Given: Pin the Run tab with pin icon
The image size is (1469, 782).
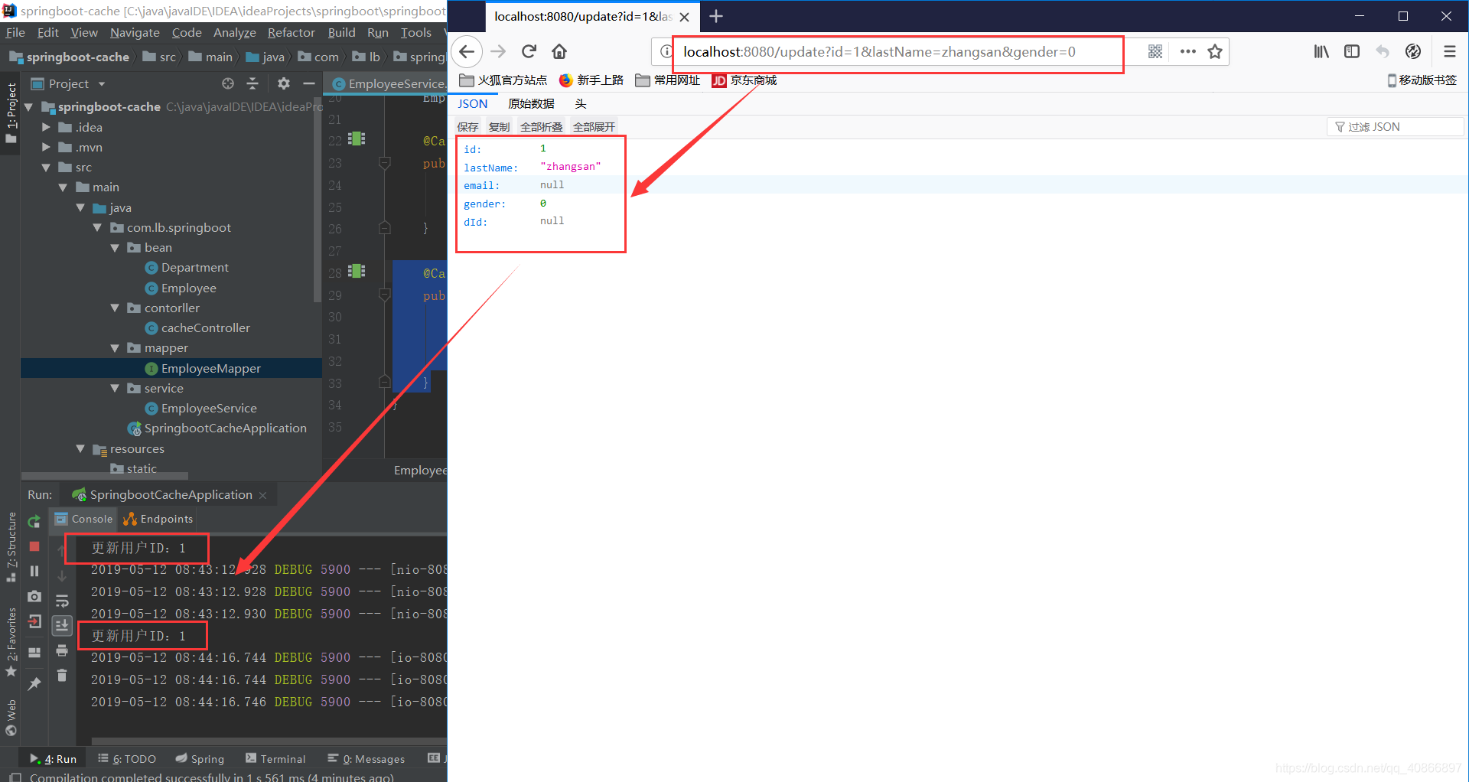Looking at the screenshot, I should (x=34, y=683).
